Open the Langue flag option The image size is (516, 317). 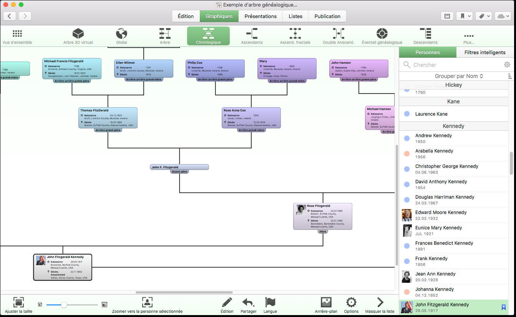[270, 305]
